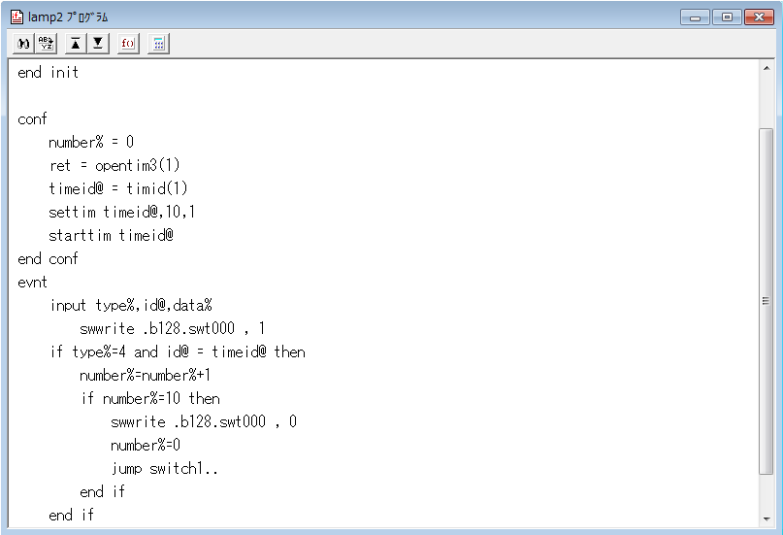Click the 'end init' line
Viewport: 783px width, 535px height.
pyautogui.click(x=49, y=72)
